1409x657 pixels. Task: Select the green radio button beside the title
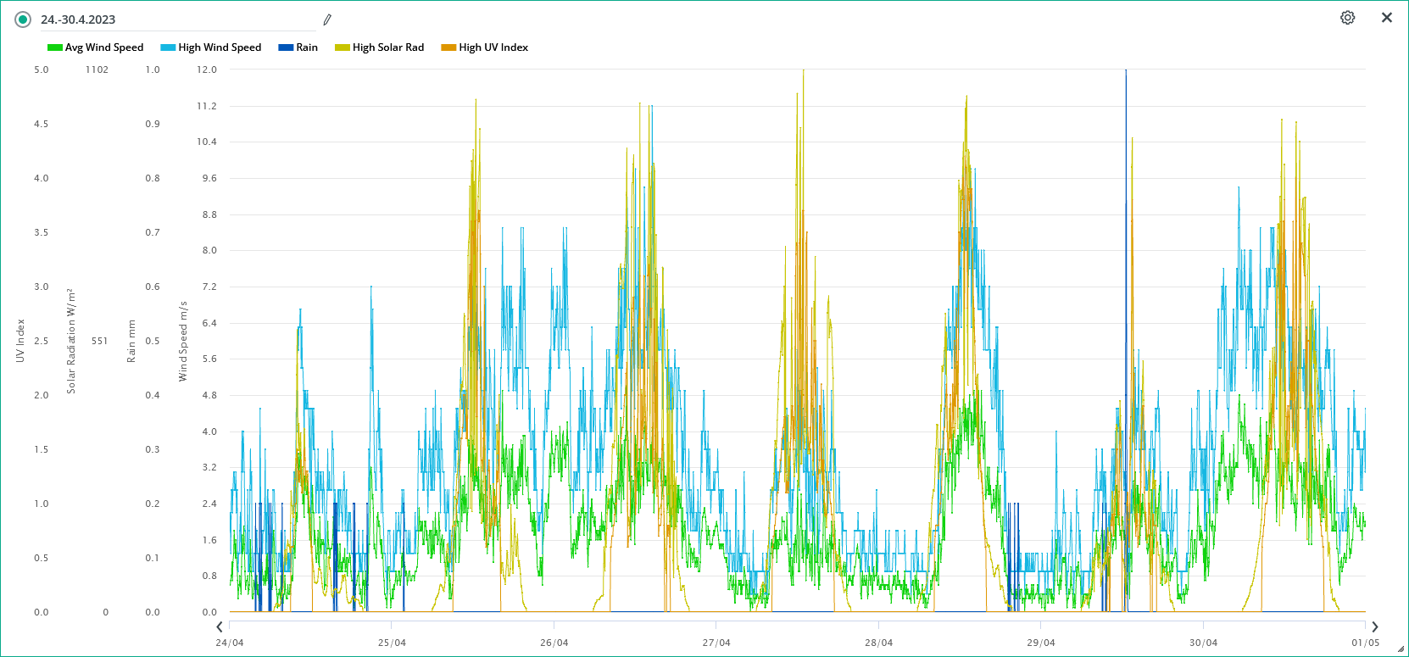[23, 19]
